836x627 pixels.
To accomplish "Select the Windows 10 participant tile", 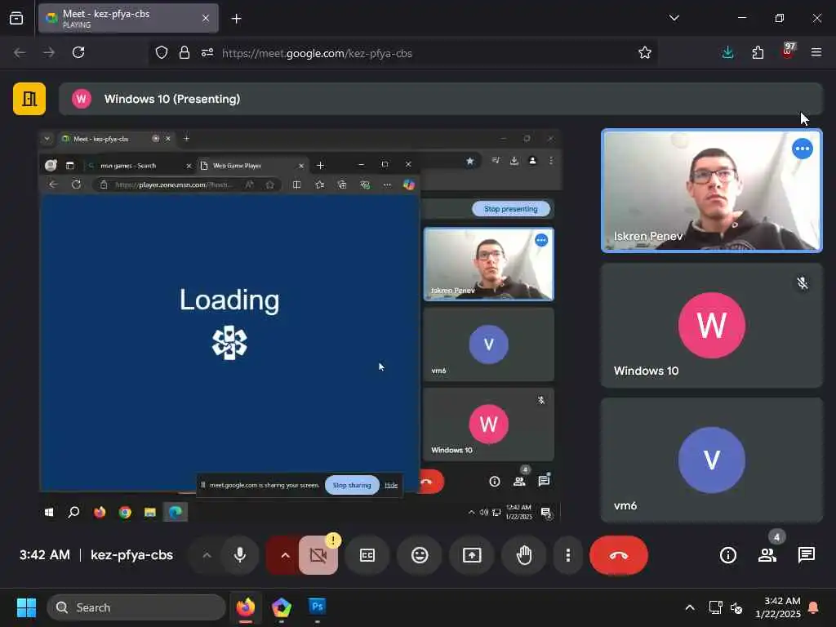I will (x=712, y=325).
